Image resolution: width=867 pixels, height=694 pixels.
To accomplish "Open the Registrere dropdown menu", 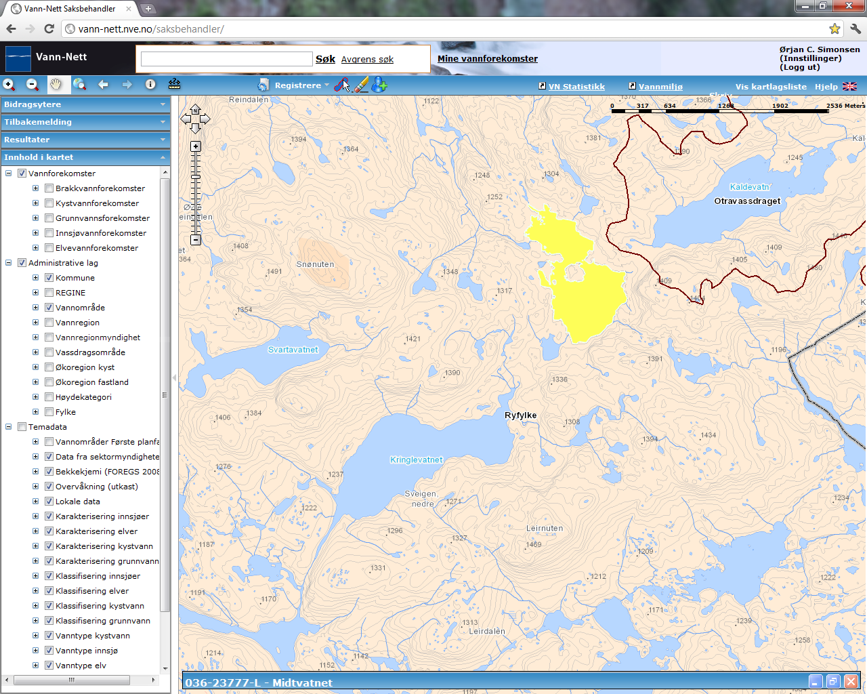I will [301, 85].
